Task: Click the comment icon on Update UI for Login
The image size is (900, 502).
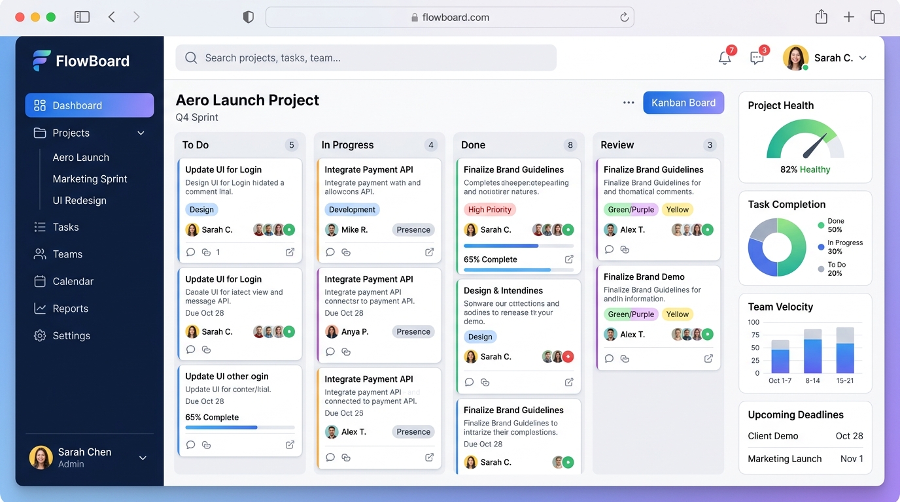Action: click(x=190, y=252)
